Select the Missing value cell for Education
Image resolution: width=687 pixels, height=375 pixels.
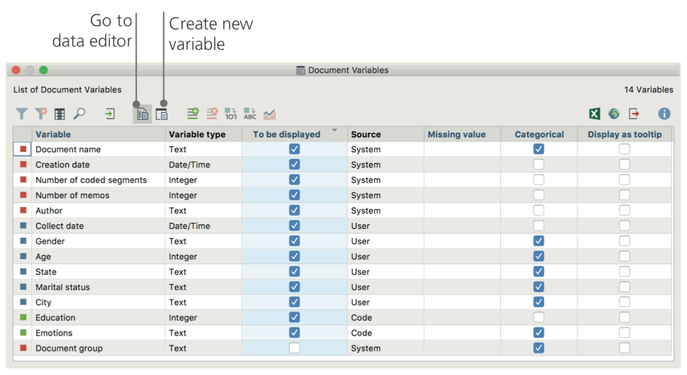(x=462, y=318)
